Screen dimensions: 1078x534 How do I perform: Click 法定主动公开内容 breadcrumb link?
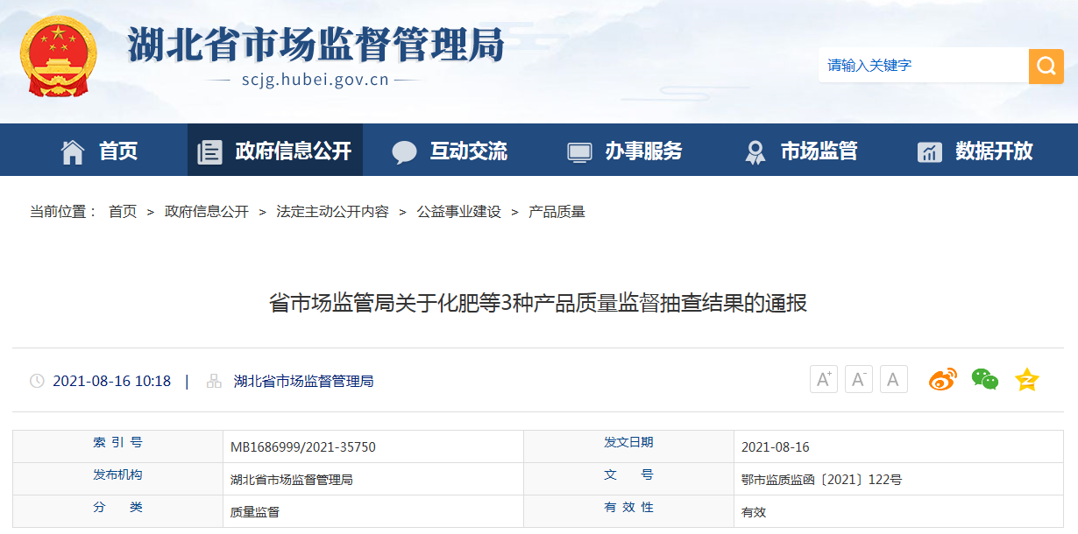332,212
